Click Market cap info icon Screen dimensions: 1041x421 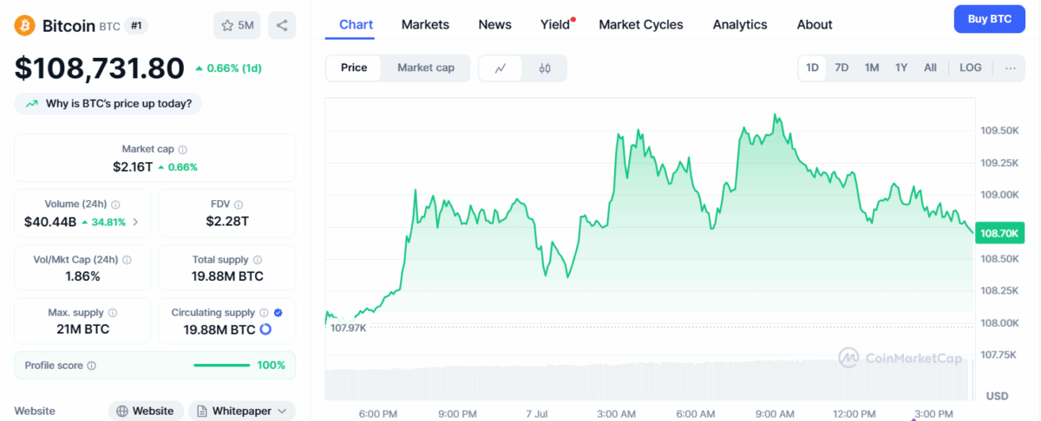pos(182,150)
